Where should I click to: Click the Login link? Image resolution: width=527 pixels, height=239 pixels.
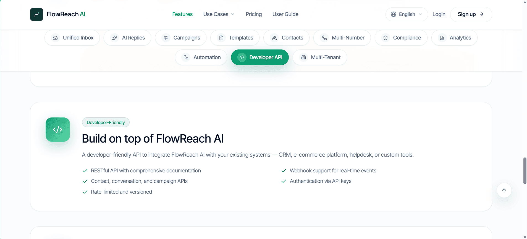439,14
